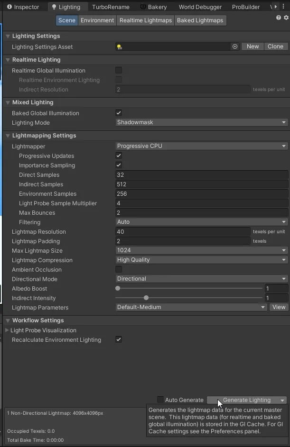Click the Albedo Boost slider handle

point(118,288)
